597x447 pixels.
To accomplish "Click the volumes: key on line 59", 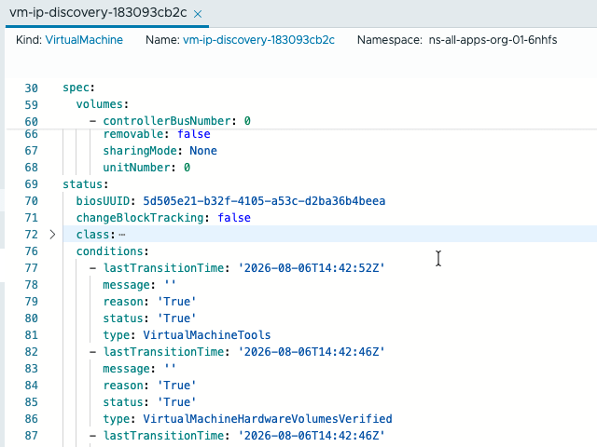I will (103, 104).
